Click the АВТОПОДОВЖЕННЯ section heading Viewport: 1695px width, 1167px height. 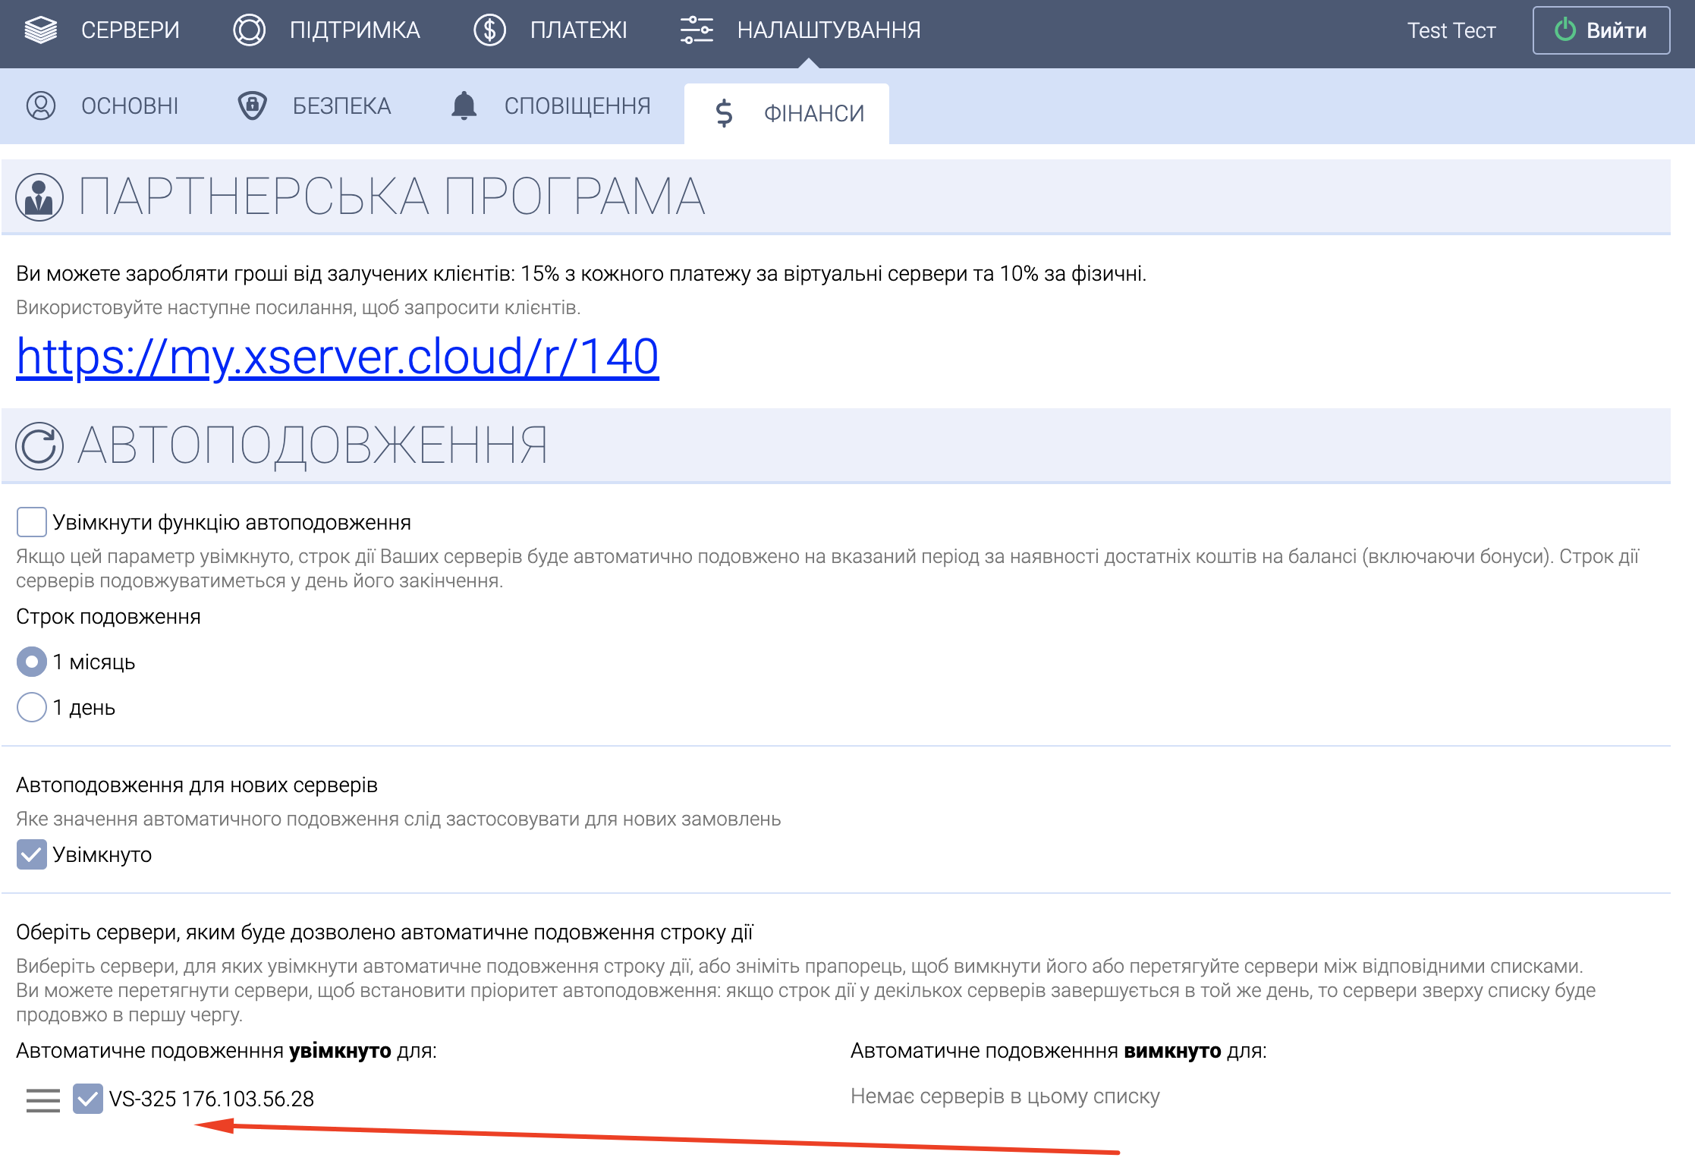coord(312,446)
